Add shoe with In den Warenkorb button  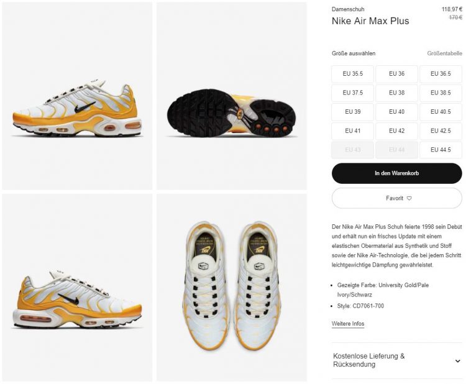(x=397, y=173)
